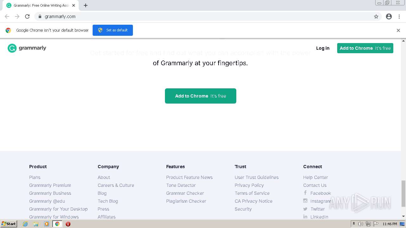Bookmark this page with the star icon
Image resolution: width=406 pixels, height=228 pixels.
point(376,16)
